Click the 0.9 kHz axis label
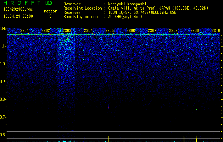This screenshot has width=223, height=142. 3,82
